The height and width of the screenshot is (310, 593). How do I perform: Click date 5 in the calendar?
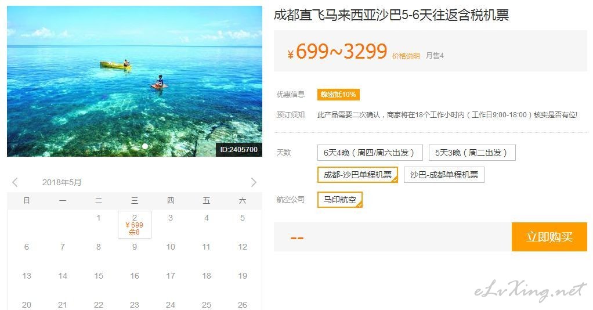[x=243, y=218]
